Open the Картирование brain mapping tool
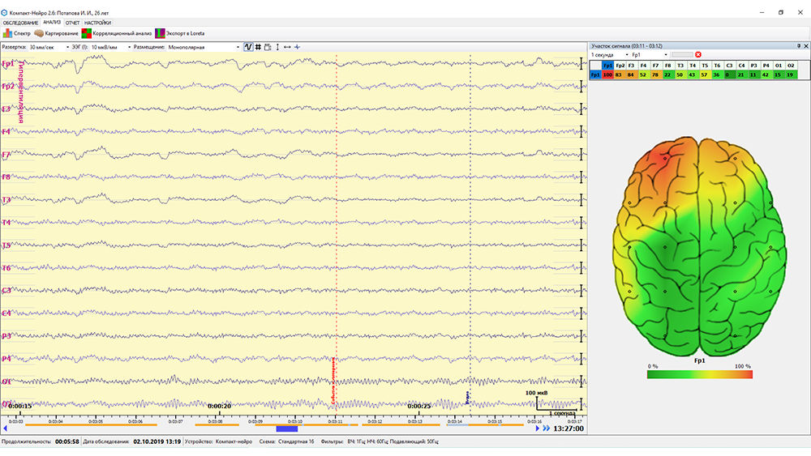The height and width of the screenshot is (456, 811). pyautogui.click(x=55, y=33)
